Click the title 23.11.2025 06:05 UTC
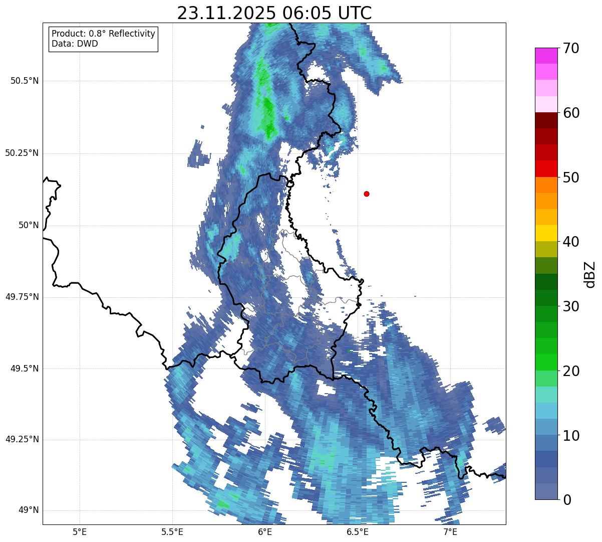The width and height of the screenshot is (602, 542). (x=274, y=13)
